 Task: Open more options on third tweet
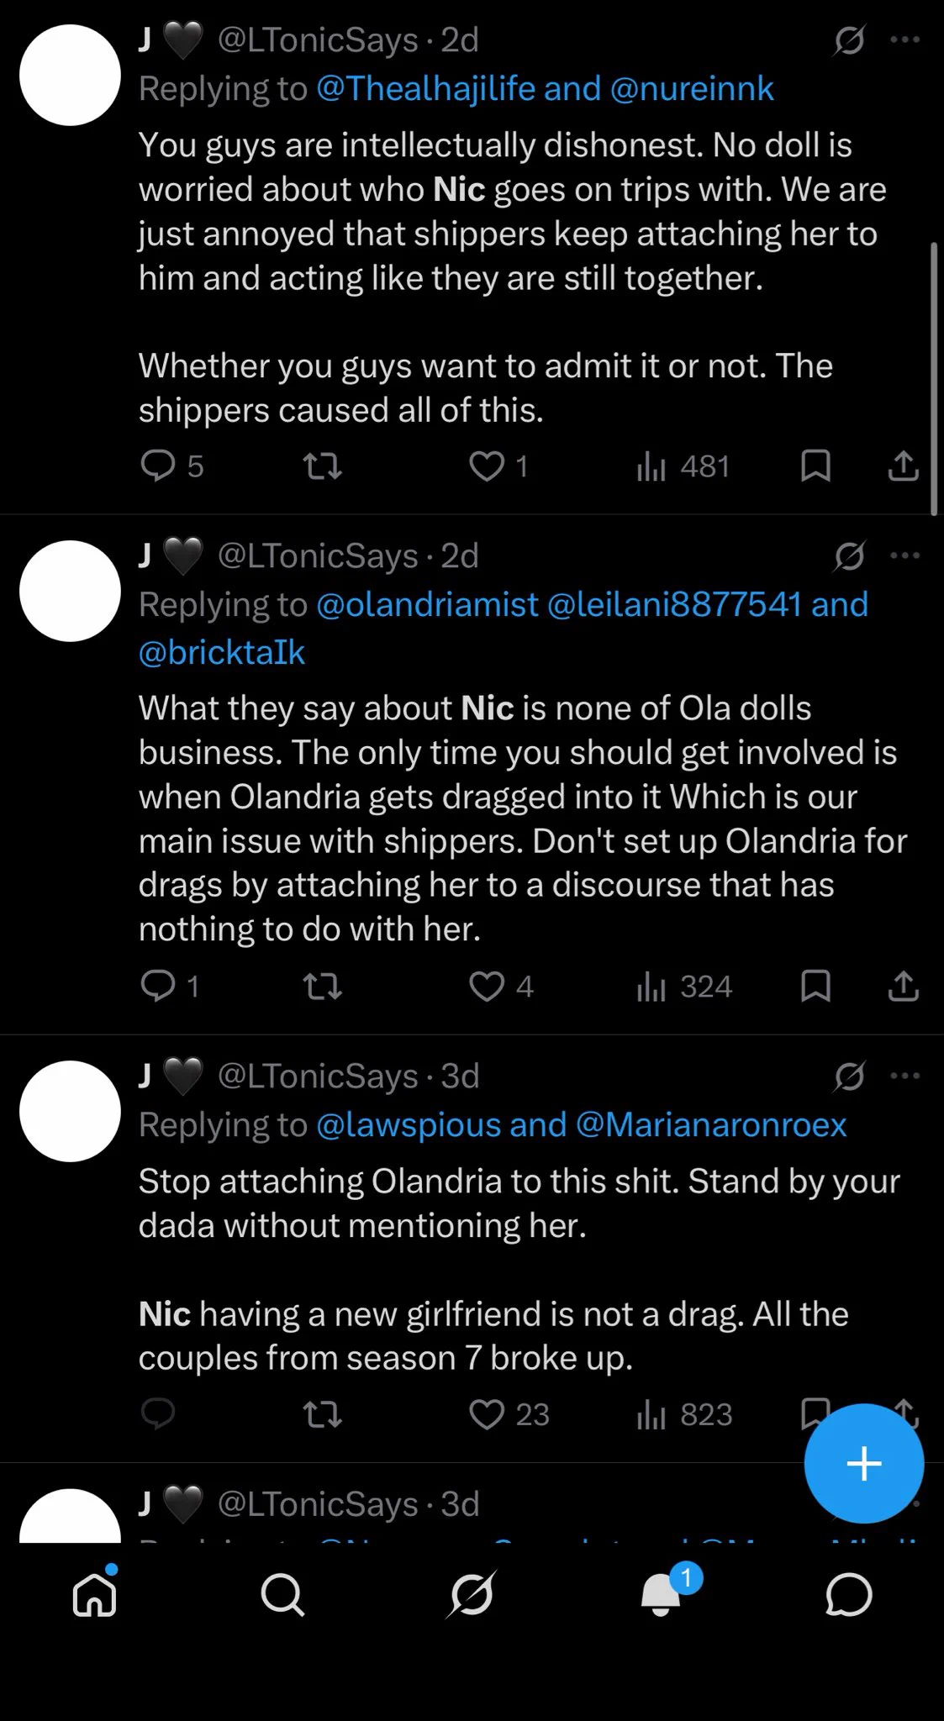(904, 1076)
